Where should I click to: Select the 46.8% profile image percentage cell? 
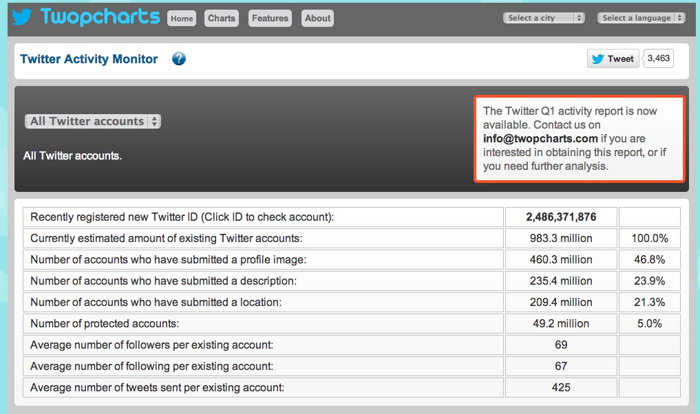pyautogui.click(x=649, y=260)
